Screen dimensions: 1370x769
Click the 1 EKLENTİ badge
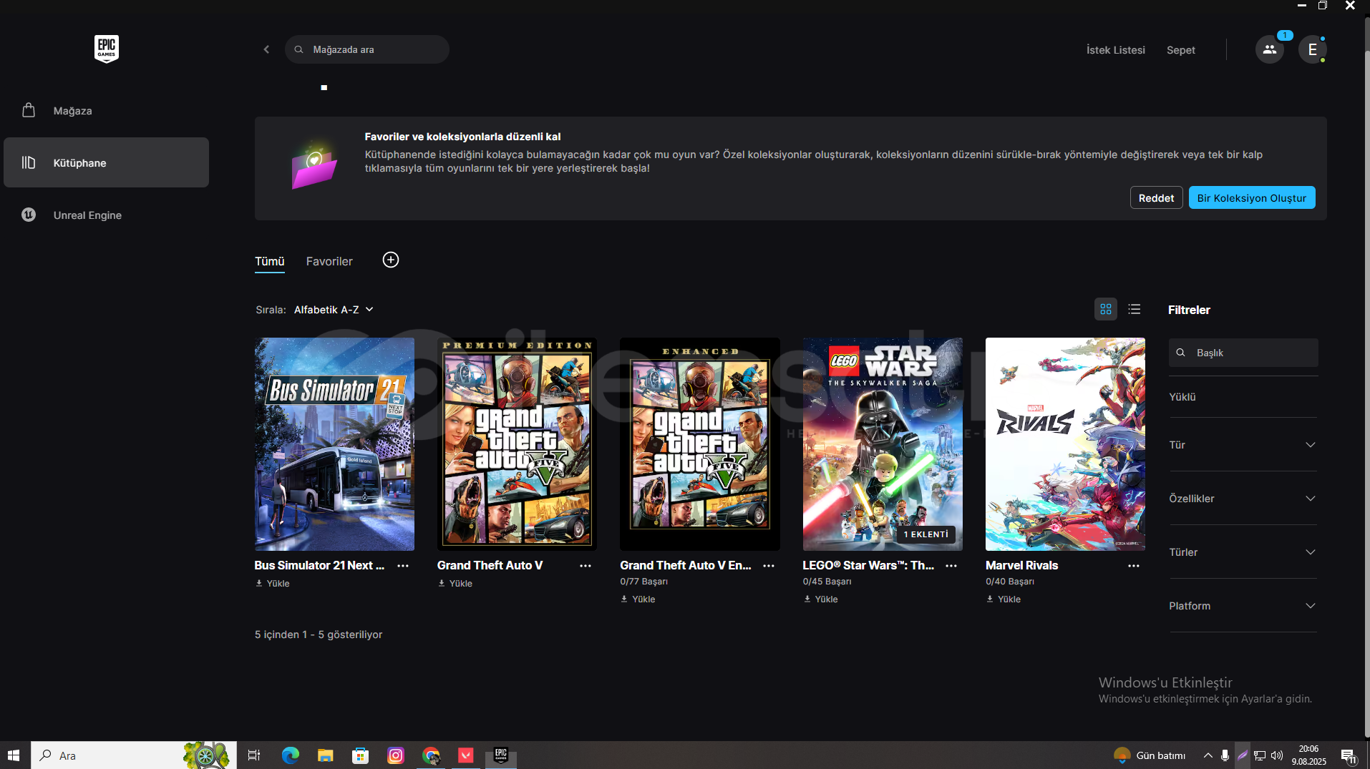[926, 534]
